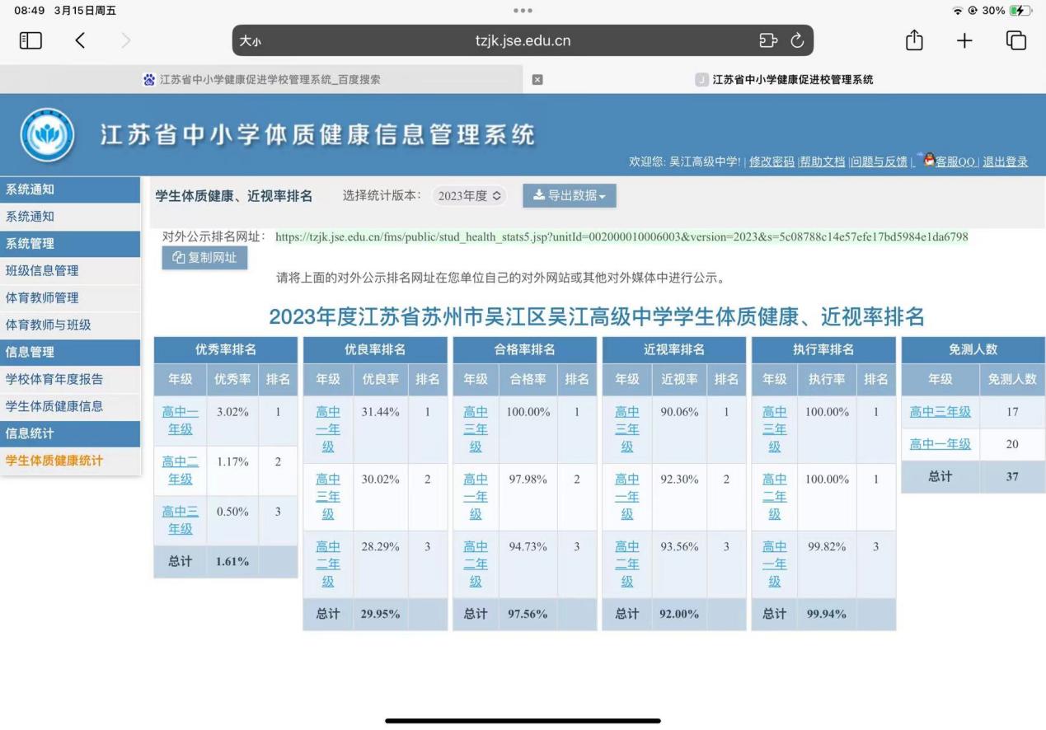
Task: Tap the 08:49 clock in the status bar
Action: tap(30, 11)
